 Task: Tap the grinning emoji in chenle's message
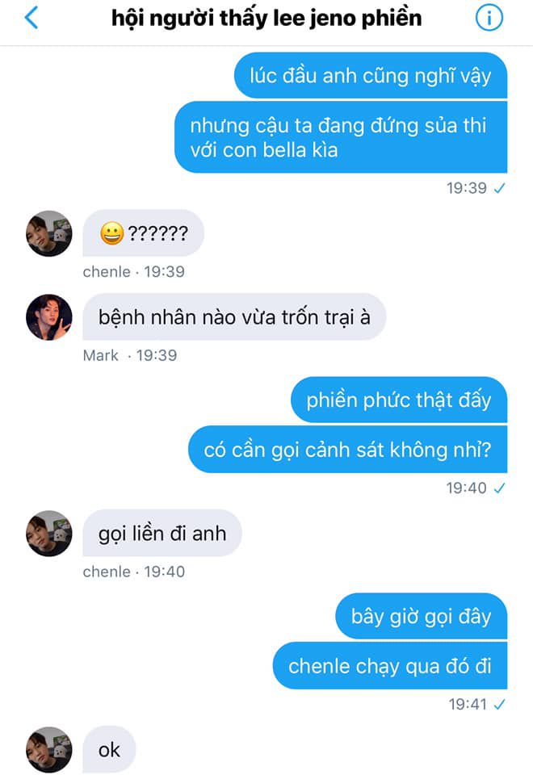click(x=112, y=233)
